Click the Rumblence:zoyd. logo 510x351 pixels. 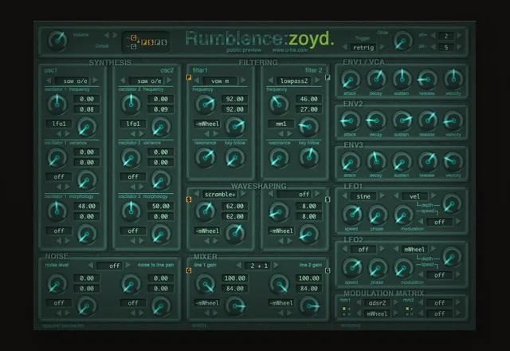tap(260, 39)
